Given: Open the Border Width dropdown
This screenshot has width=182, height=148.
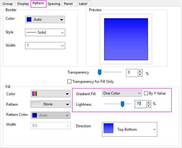Looking at the screenshot, I should [45, 45].
